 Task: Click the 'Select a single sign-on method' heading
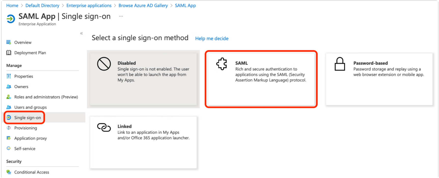point(140,38)
